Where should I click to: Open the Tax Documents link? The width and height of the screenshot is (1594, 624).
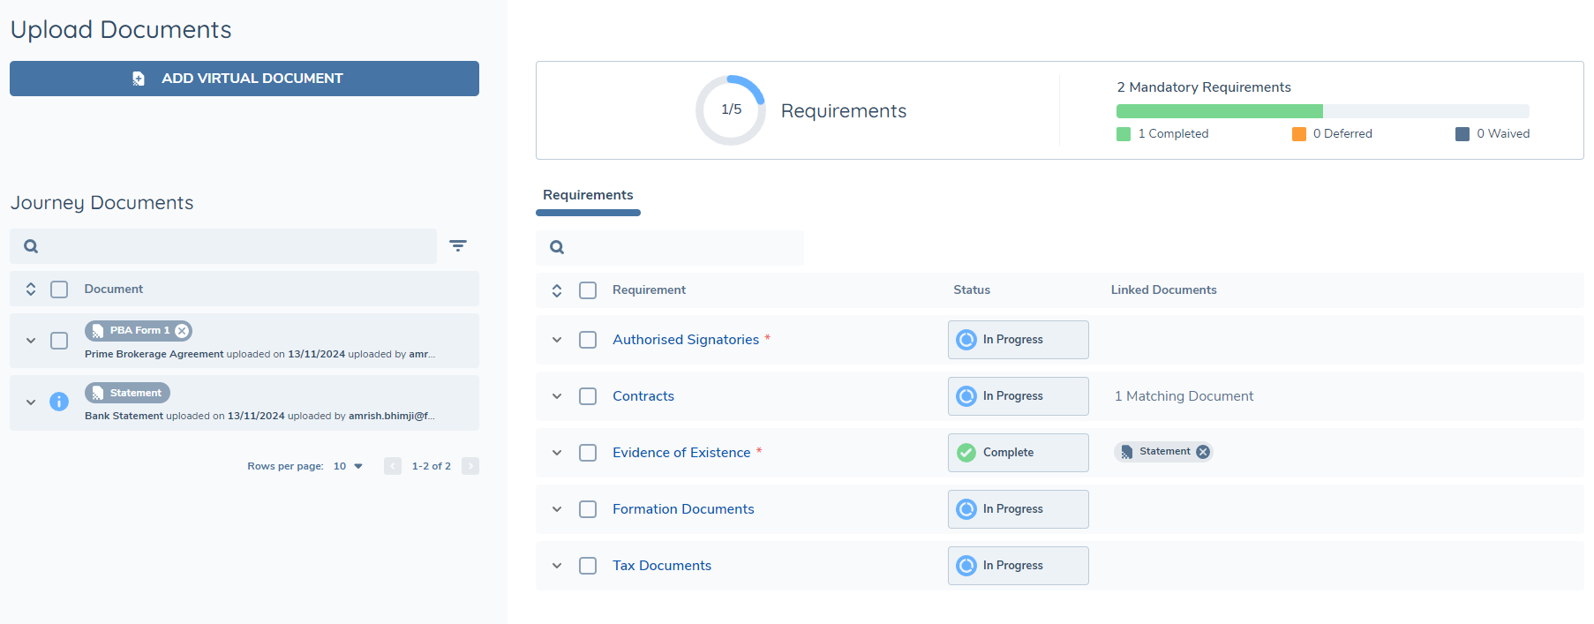[x=662, y=566]
